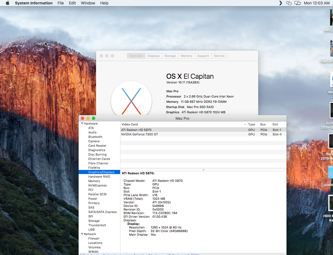Sort by the Video Card column header
The width and height of the screenshot is (333, 255).
(x=184, y=124)
